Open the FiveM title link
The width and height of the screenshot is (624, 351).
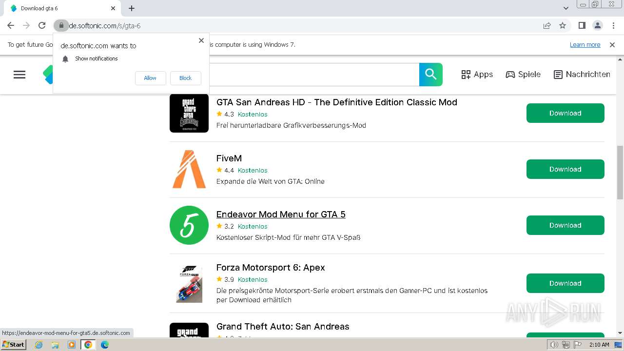(x=229, y=158)
